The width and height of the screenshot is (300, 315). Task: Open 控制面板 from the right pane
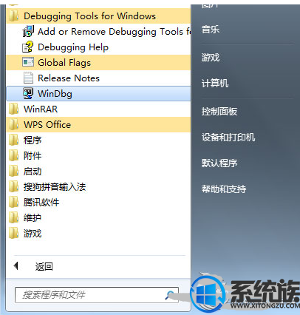click(x=219, y=112)
